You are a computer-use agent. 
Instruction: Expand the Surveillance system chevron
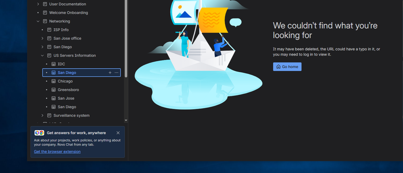(x=42, y=115)
